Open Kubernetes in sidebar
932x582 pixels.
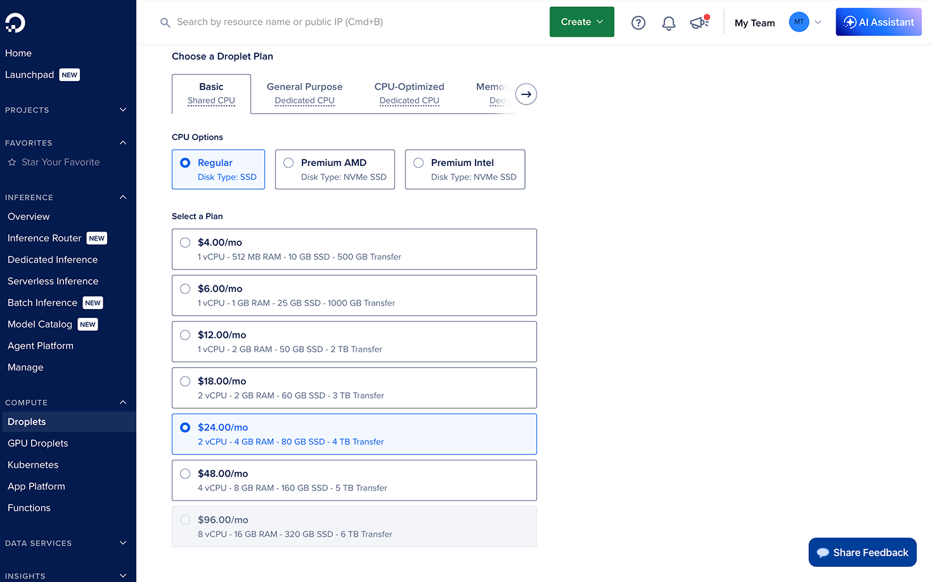(33, 465)
